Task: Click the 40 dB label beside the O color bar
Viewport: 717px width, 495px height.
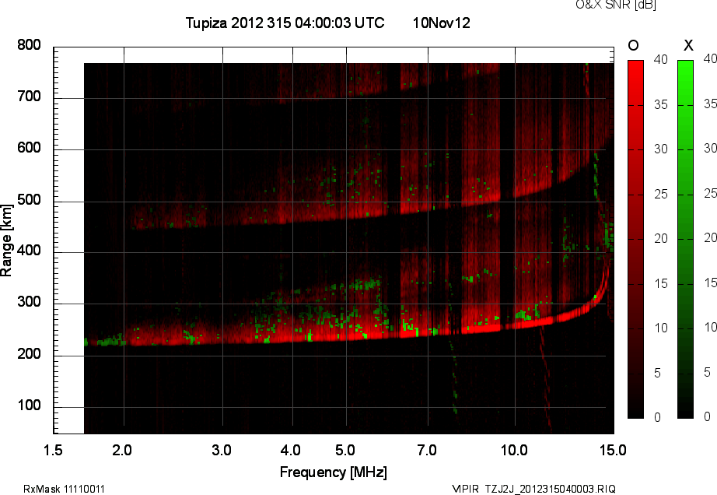Action: click(661, 59)
